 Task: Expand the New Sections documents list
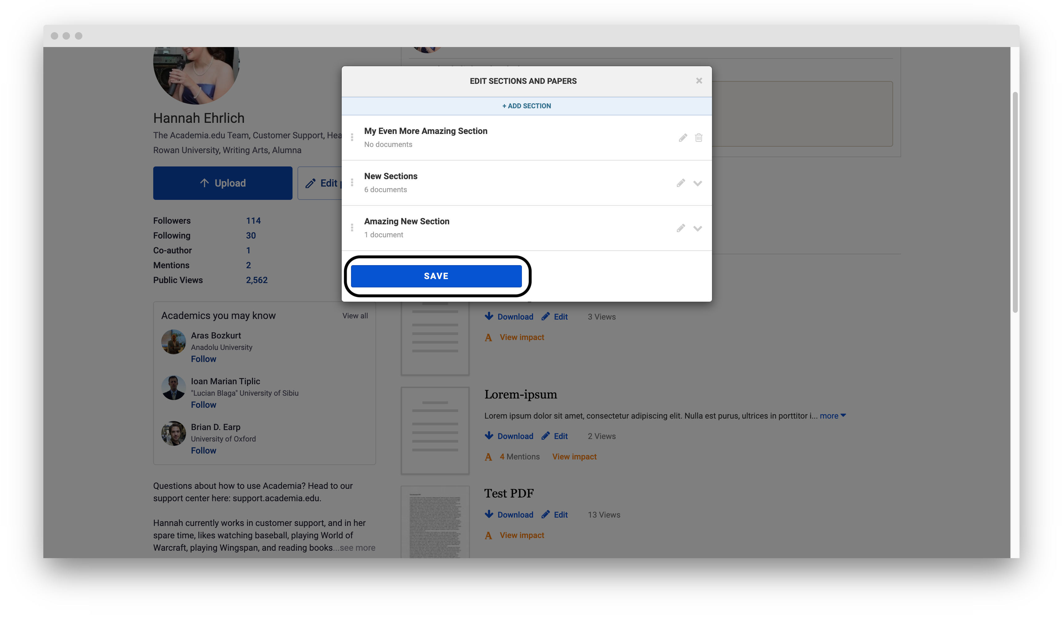click(697, 183)
